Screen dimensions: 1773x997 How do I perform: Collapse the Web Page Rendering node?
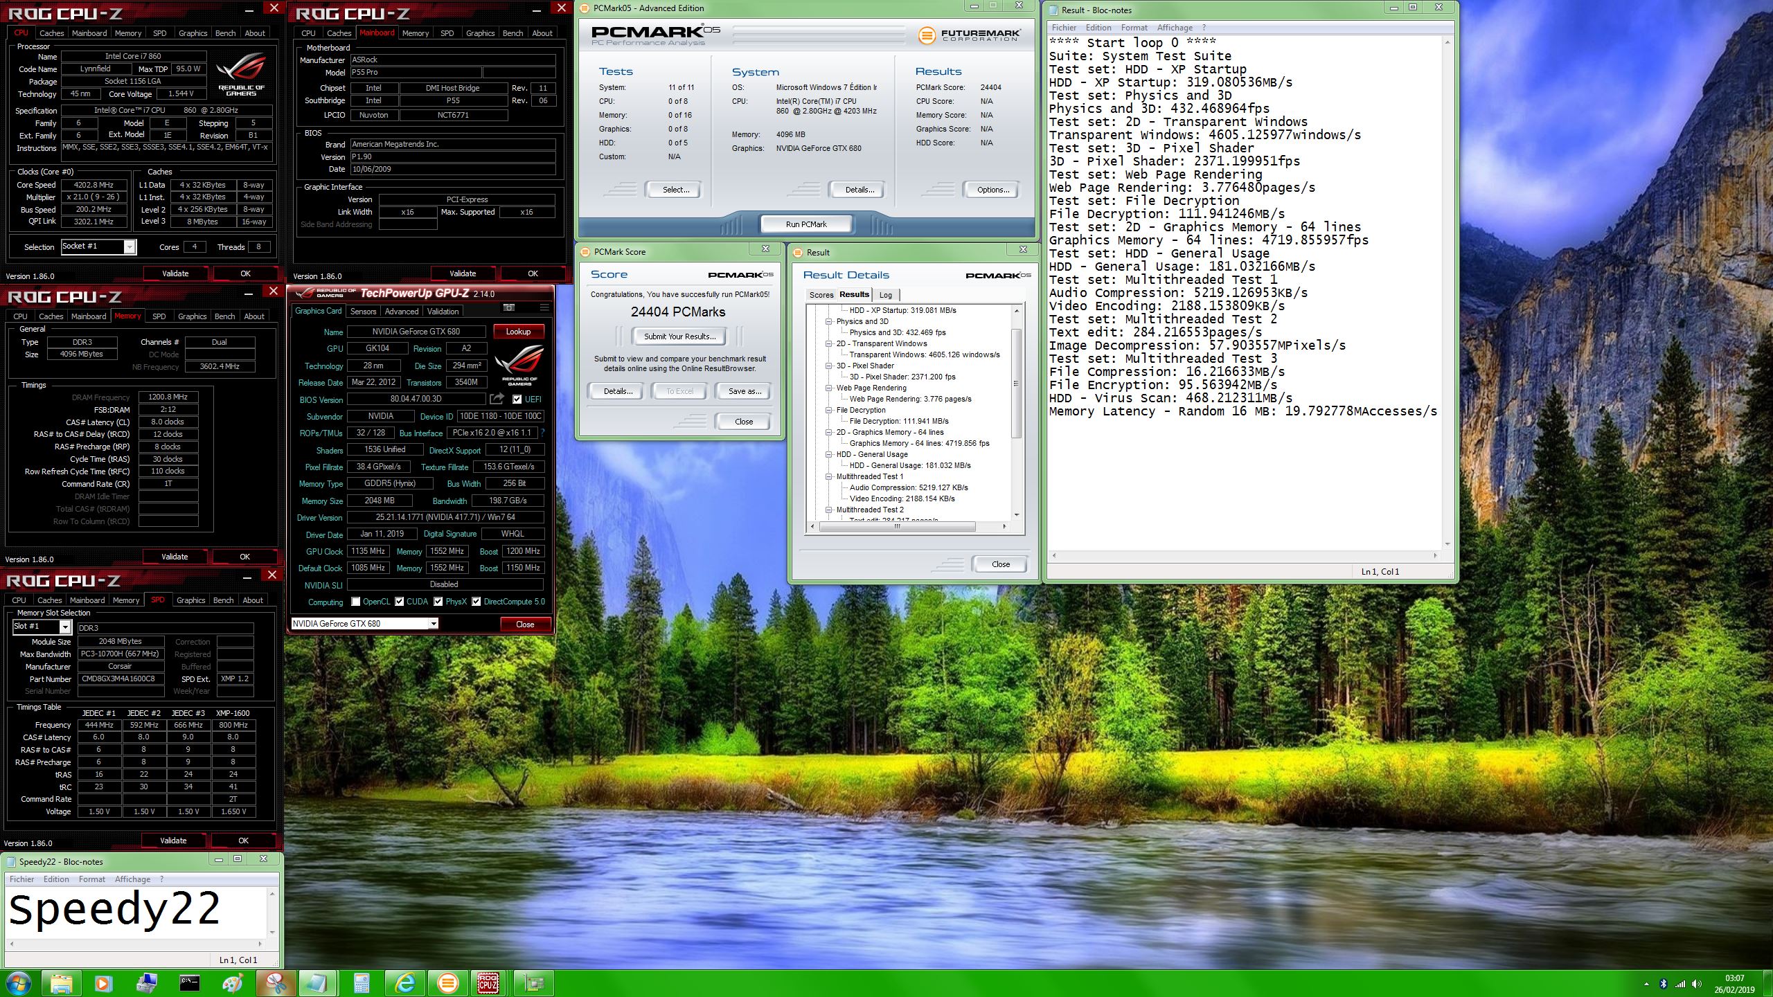point(828,388)
